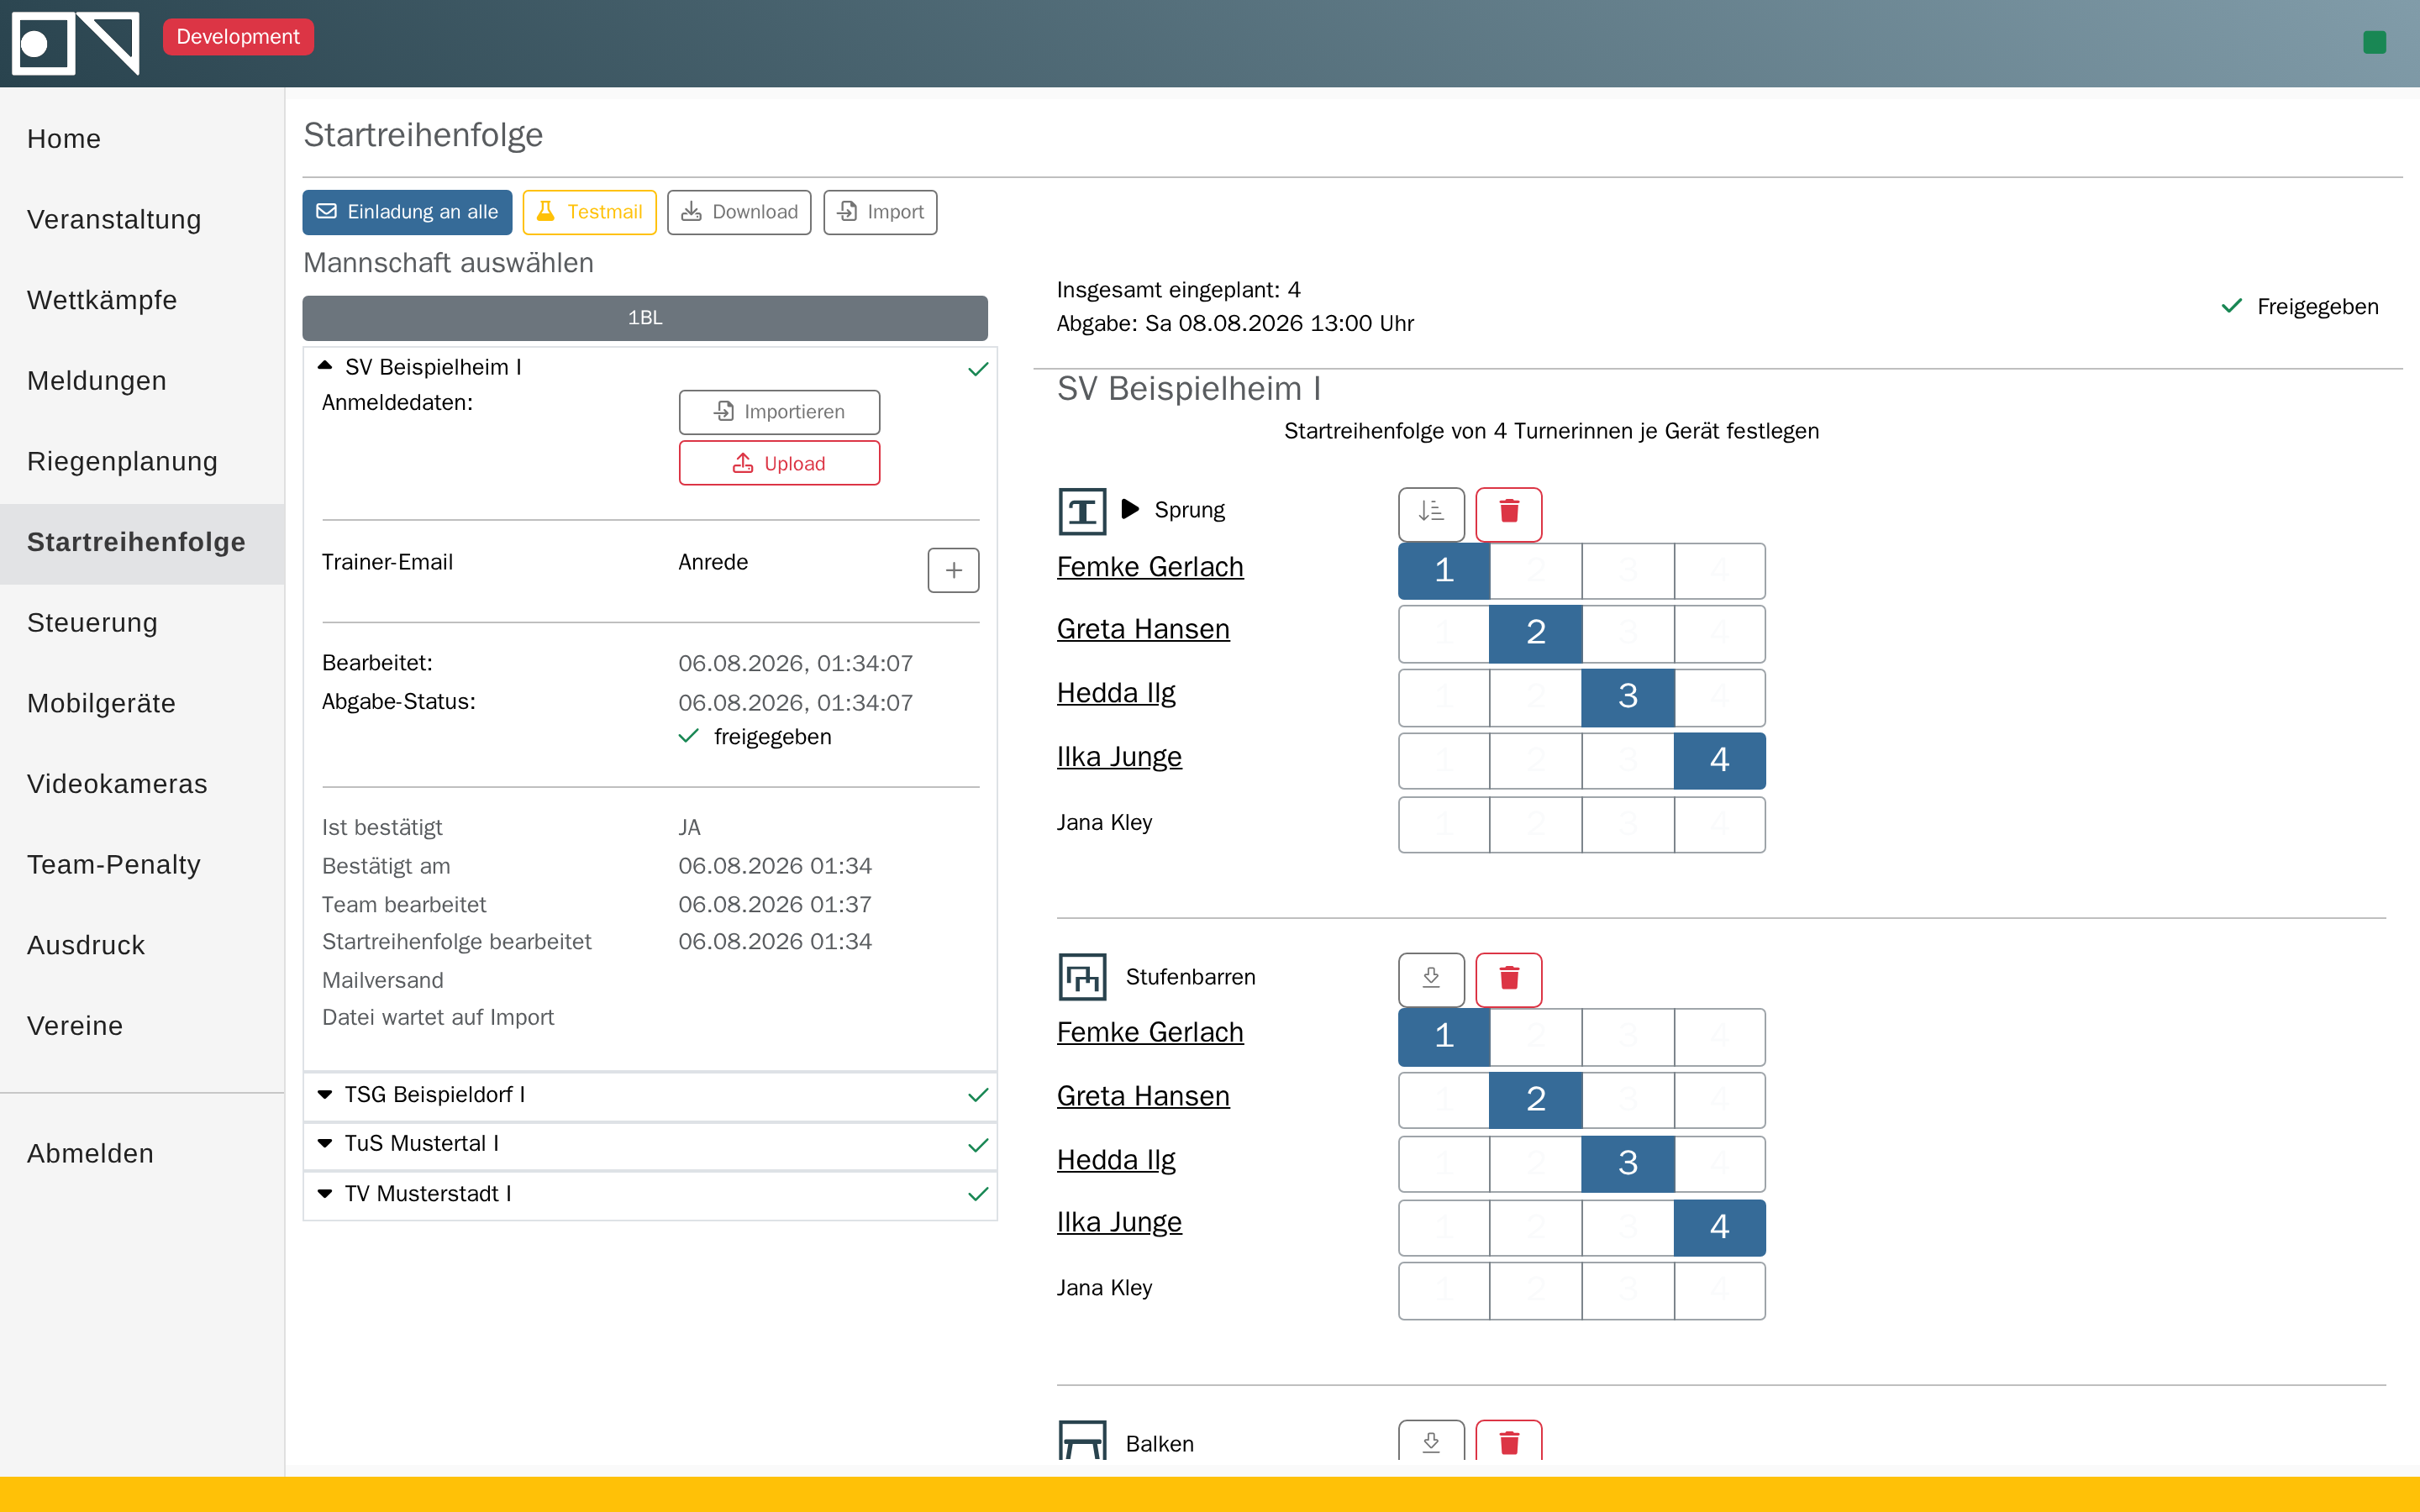Click the Sprung apparatus icon
Screen dimensions: 2420x1512
coord(1082,511)
